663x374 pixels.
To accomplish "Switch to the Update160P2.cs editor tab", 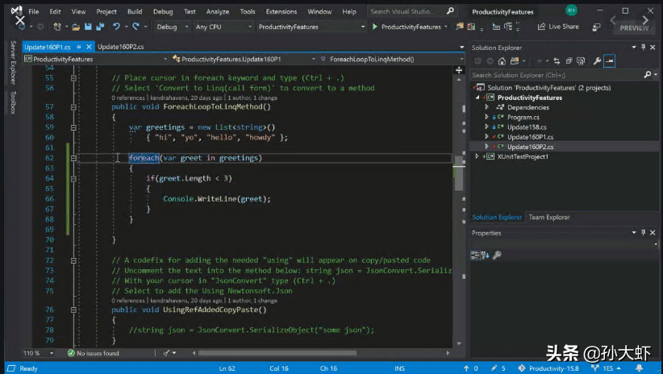I will [120, 48].
